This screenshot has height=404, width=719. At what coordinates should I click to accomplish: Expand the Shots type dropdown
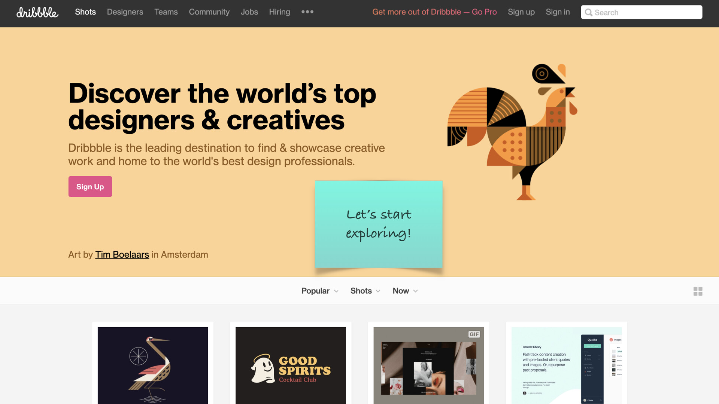click(365, 291)
